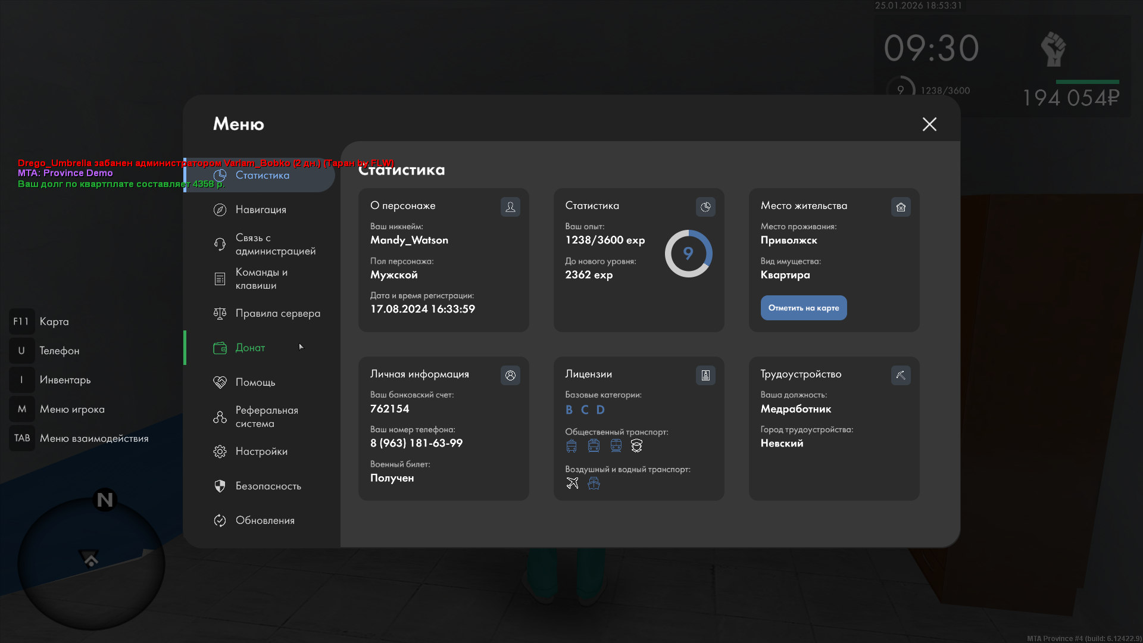Click the hammer icon in Трудоустройство card
The image size is (1143, 643).
901,375
